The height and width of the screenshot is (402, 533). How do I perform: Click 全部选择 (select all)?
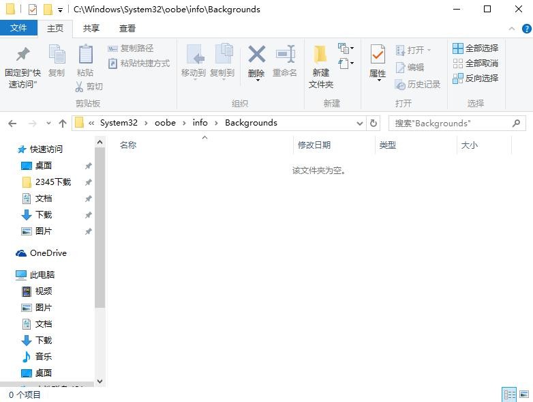[x=476, y=48]
